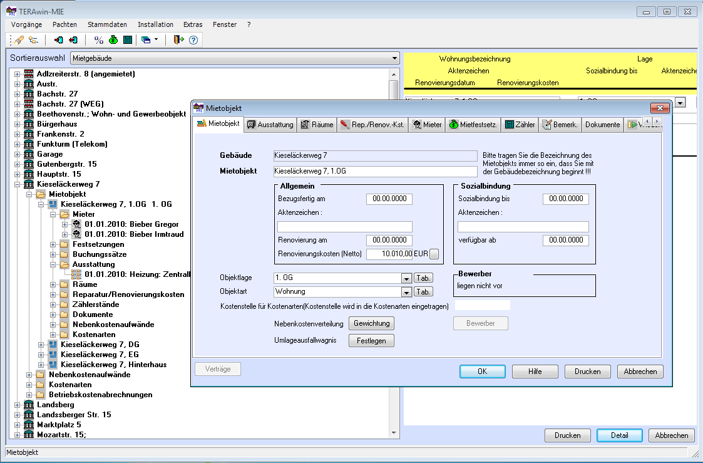Click the Gewichtung button
The height and width of the screenshot is (463, 703).
pyautogui.click(x=371, y=323)
